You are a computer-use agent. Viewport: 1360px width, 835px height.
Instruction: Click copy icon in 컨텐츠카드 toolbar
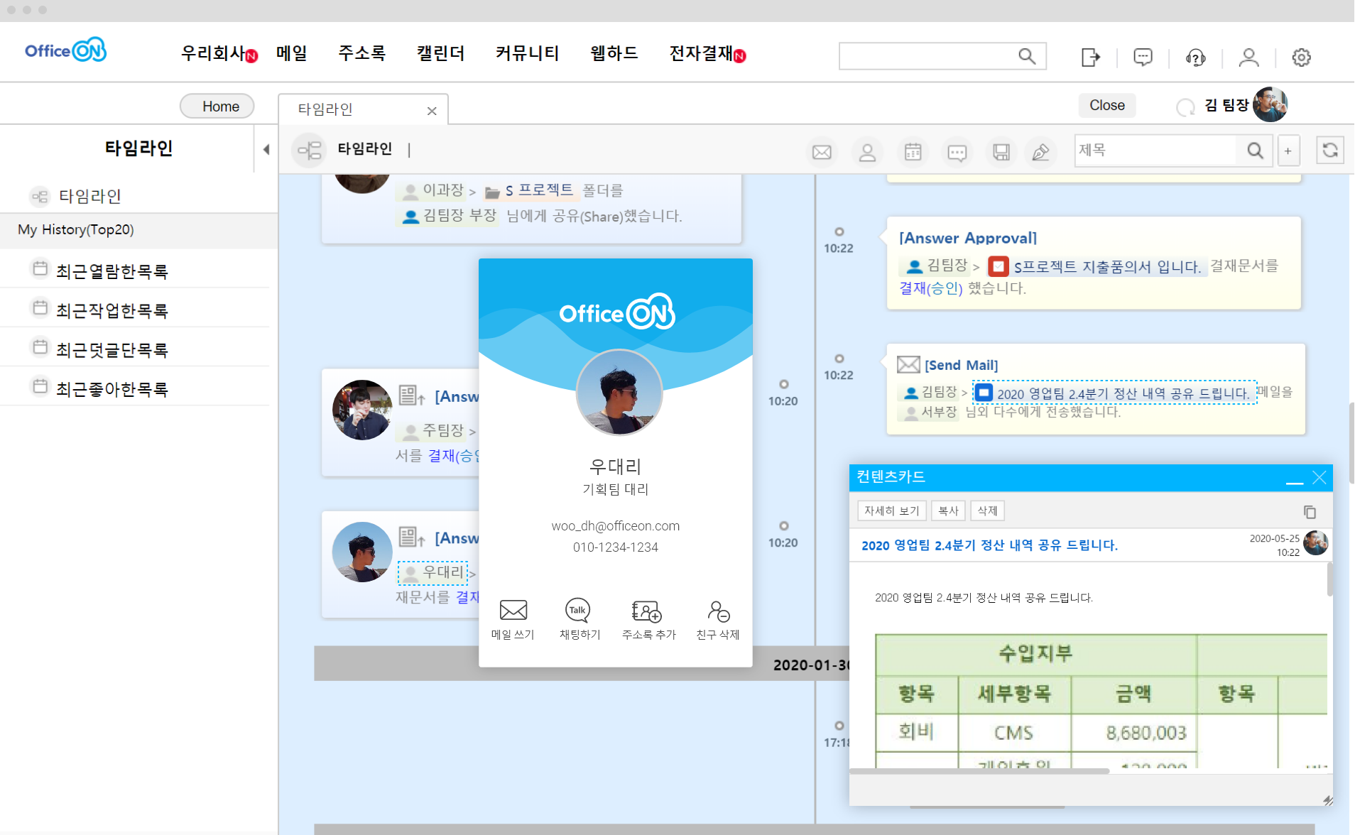tap(1310, 512)
